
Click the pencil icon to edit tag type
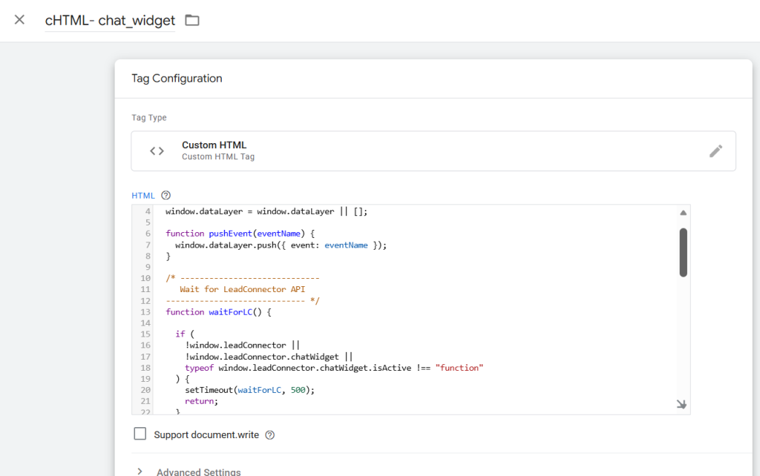point(715,151)
